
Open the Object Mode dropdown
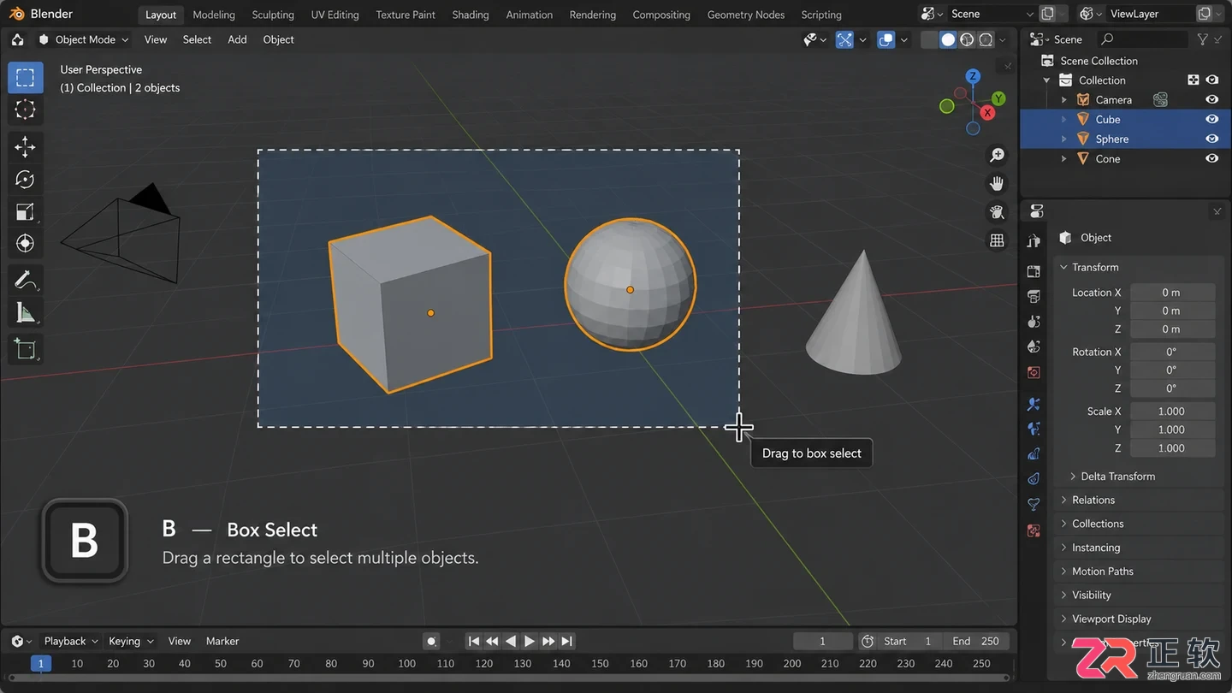[84, 39]
